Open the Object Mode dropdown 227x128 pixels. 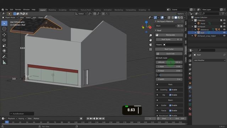point(10,17)
